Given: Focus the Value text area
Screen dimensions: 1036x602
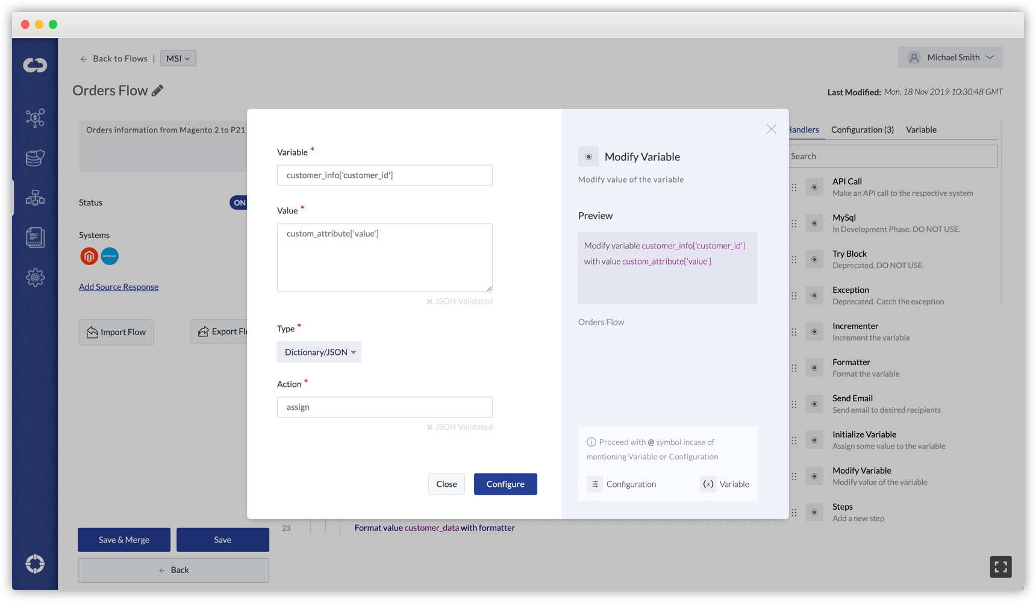Looking at the screenshot, I should (385, 258).
